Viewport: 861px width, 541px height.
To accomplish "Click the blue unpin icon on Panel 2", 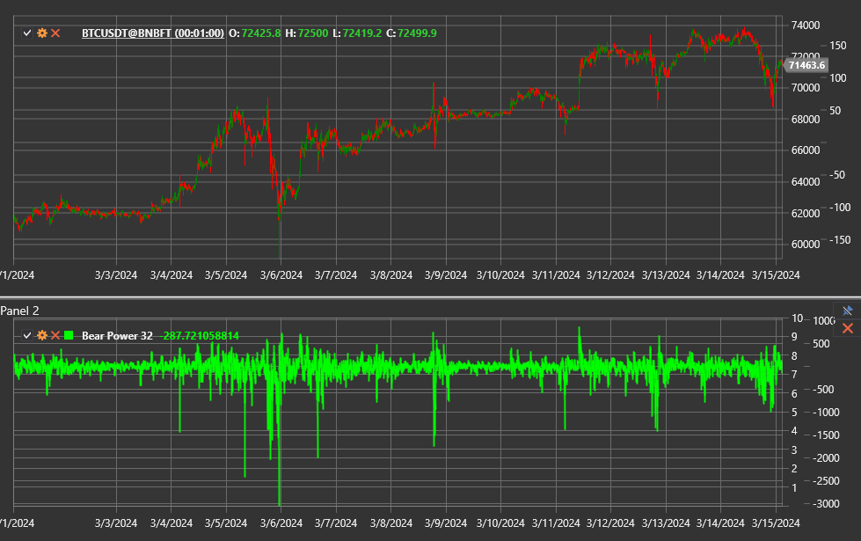I will (847, 311).
